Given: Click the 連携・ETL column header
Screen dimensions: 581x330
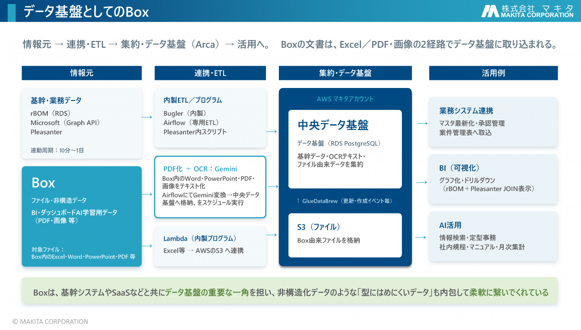Looking at the screenshot, I should (x=210, y=73).
